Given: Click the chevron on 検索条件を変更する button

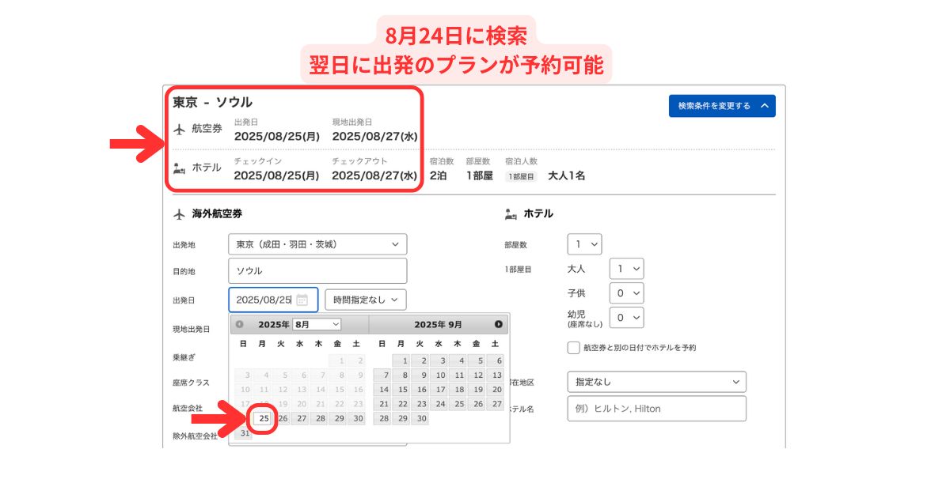Looking at the screenshot, I should pos(764,106).
